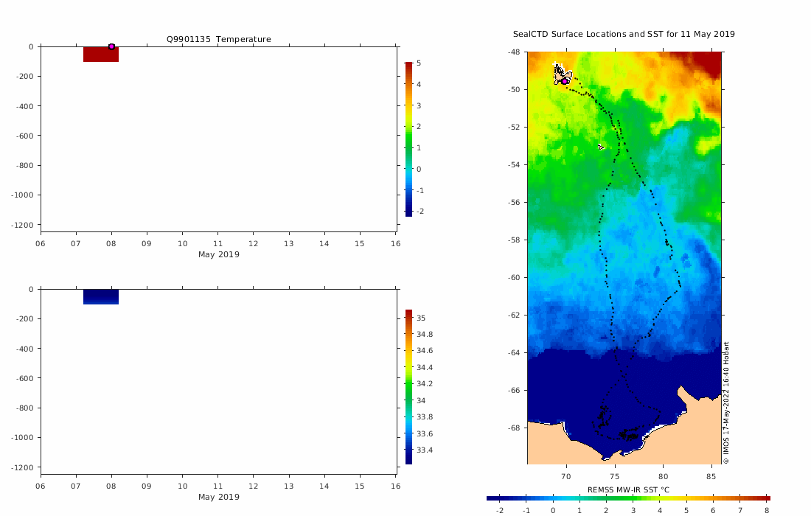Viewport: 811px width, 516px height.
Task: Click the 'REMSS MW-IR SST °C' colorbar label
Action: pyautogui.click(x=628, y=489)
